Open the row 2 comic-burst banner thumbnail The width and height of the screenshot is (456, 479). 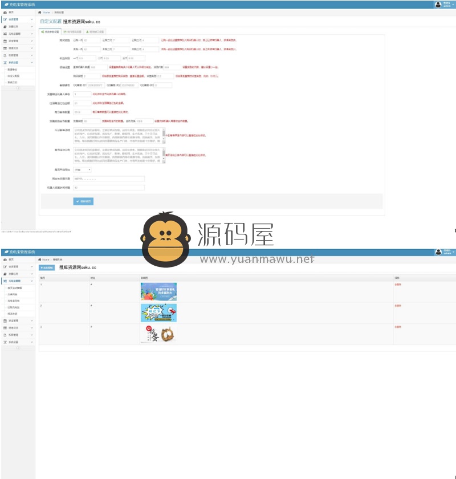pyautogui.click(x=158, y=312)
